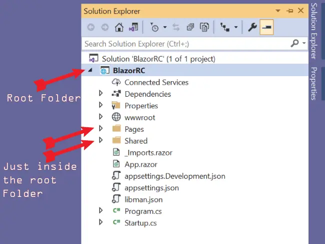The width and height of the screenshot is (325, 244).
Task: Select the appsettings.json file
Action: coord(151,188)
